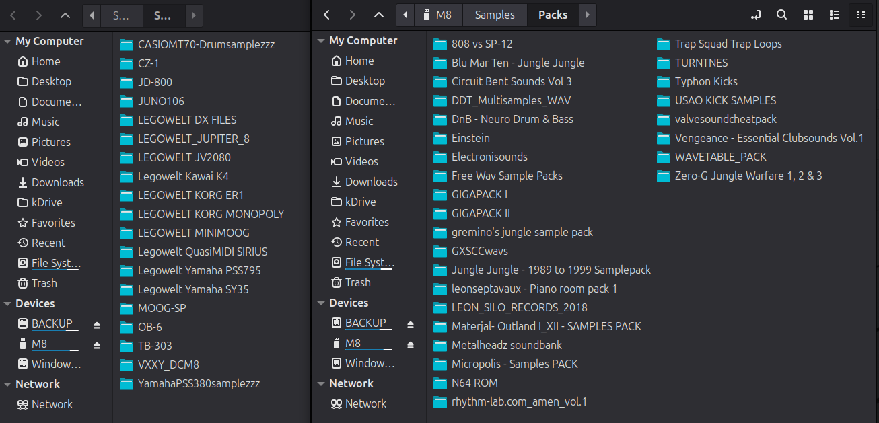Open Trash in the right pane sidebar
This screenshot has width=879, height=423.
357,282
